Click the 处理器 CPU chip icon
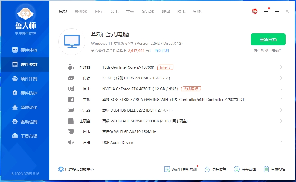Viewport: 296px width, 182px height. 71,67
